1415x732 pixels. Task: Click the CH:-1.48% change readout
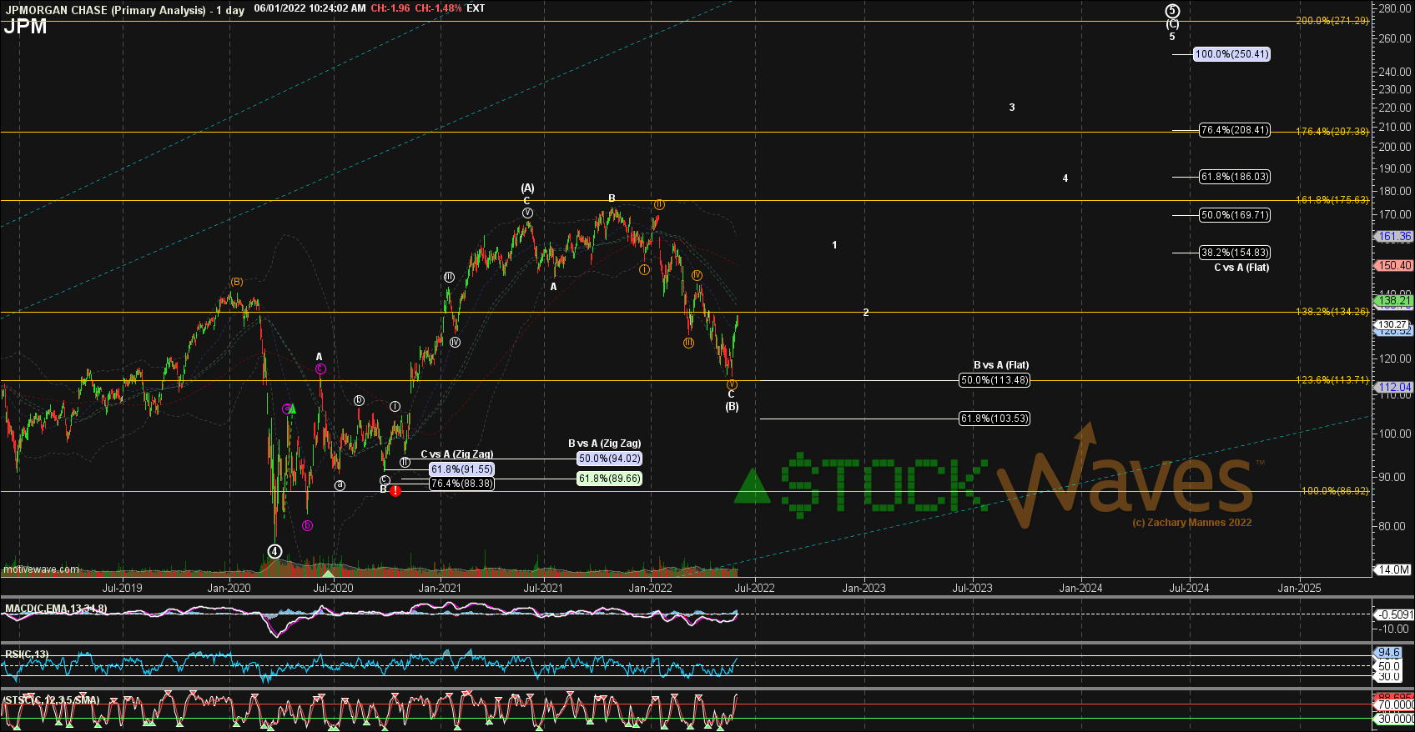click(x=439, y=8)
